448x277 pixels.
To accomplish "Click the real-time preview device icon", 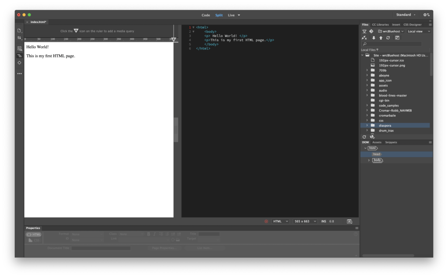I will [x=350, y=222].
